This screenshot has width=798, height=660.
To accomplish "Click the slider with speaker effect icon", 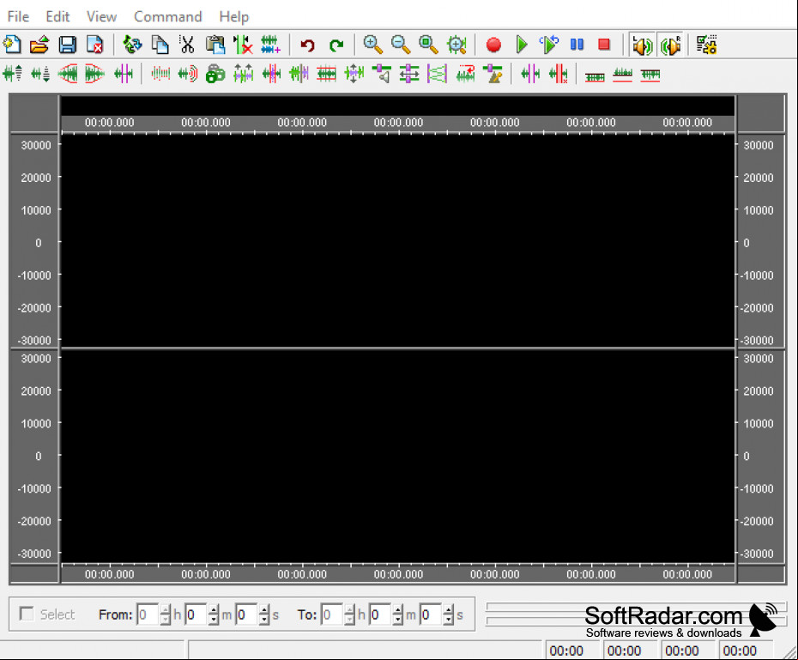I will click(x=382, y=74).
